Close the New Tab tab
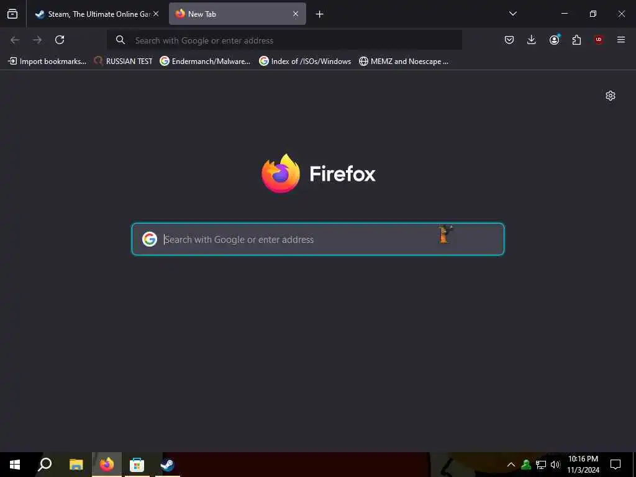 click(296, 14)
